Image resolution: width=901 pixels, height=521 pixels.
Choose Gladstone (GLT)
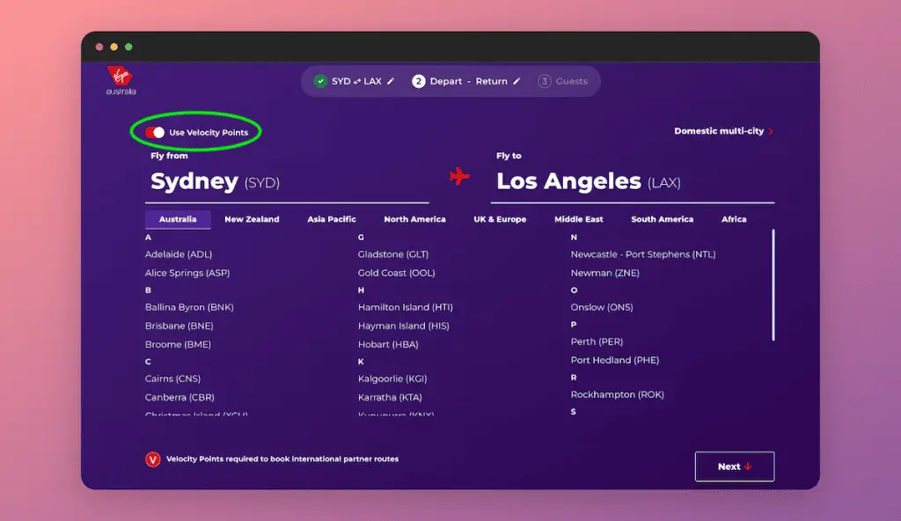pos(393,254)
